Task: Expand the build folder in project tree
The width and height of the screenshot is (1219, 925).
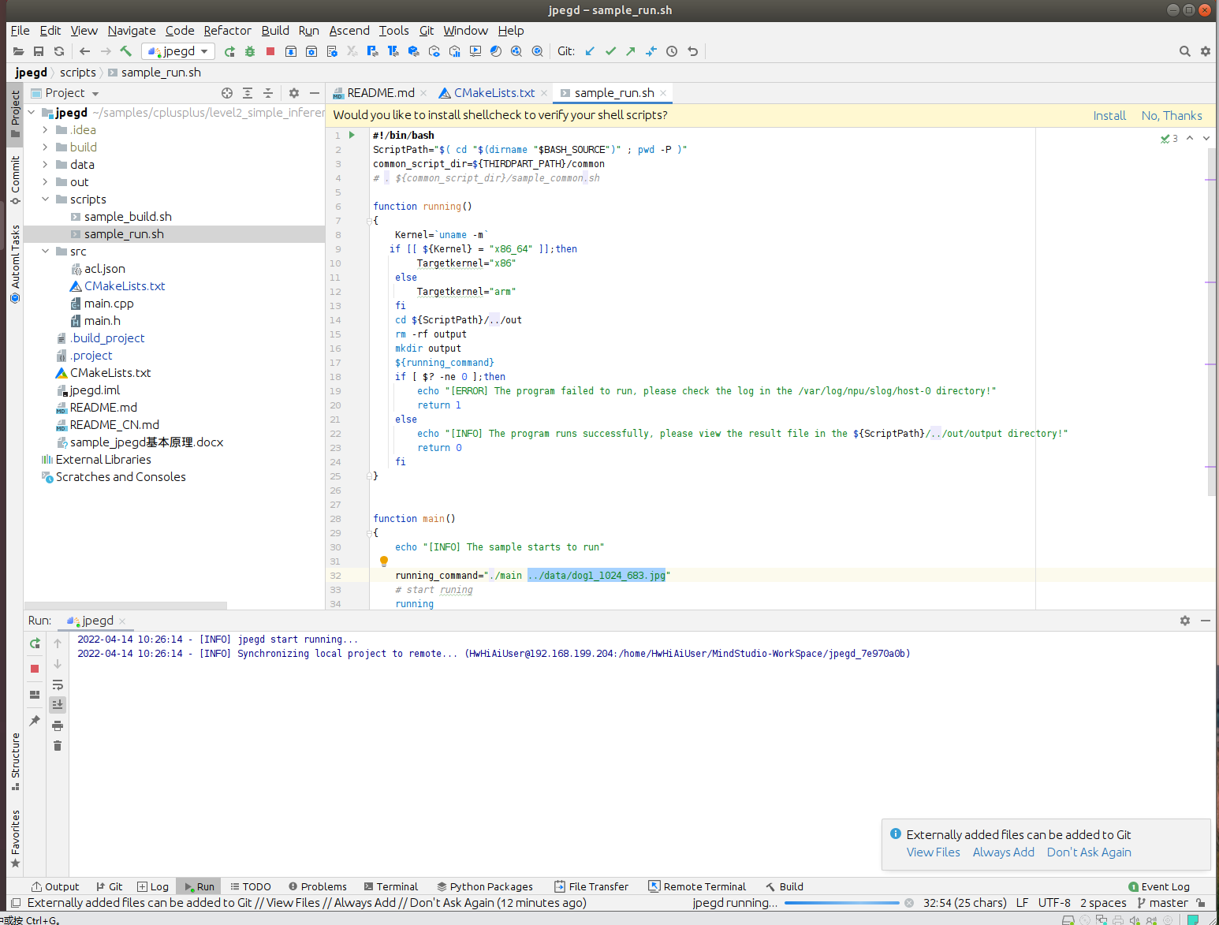Action: click(x=45, y=147)
